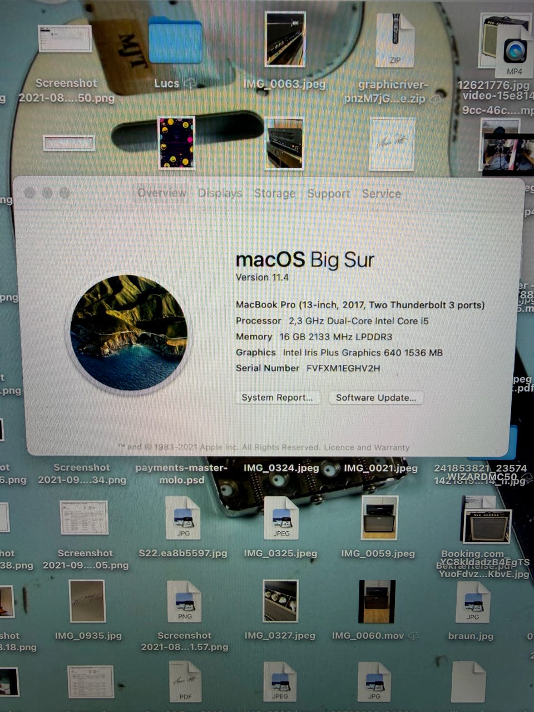The image size is (534, 712).
Task: Select the signature document icon above the window
Action: 392,144
